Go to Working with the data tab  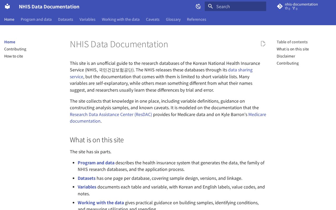click(121, 19)
